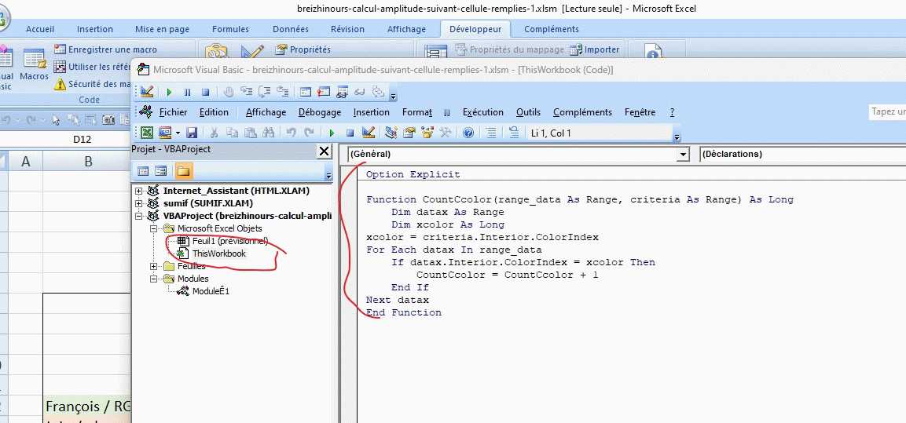Open Debug toolbar options arrow
906x423 pixels.
pos(393,97)
